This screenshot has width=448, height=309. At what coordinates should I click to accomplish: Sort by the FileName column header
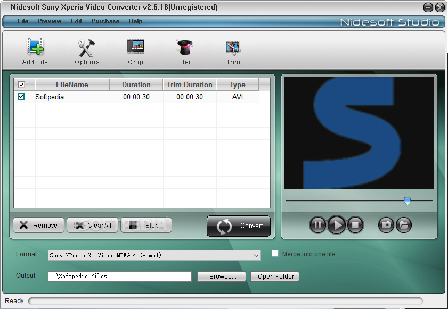72,85
